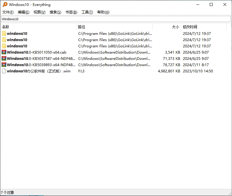Open the 视图(V) menu
Viewport: 232px width, 196px height.
pyautogui.click(x=39, y=12)
